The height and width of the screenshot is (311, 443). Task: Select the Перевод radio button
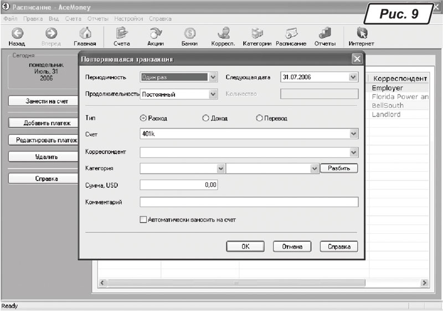(x=259, y=118)
